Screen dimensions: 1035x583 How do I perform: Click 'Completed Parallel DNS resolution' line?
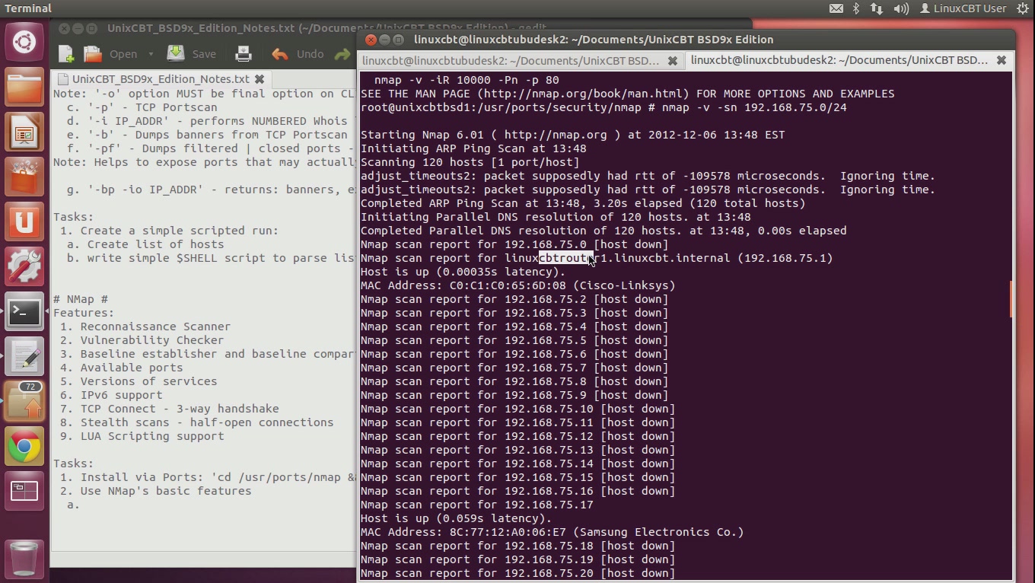[603, 231]
